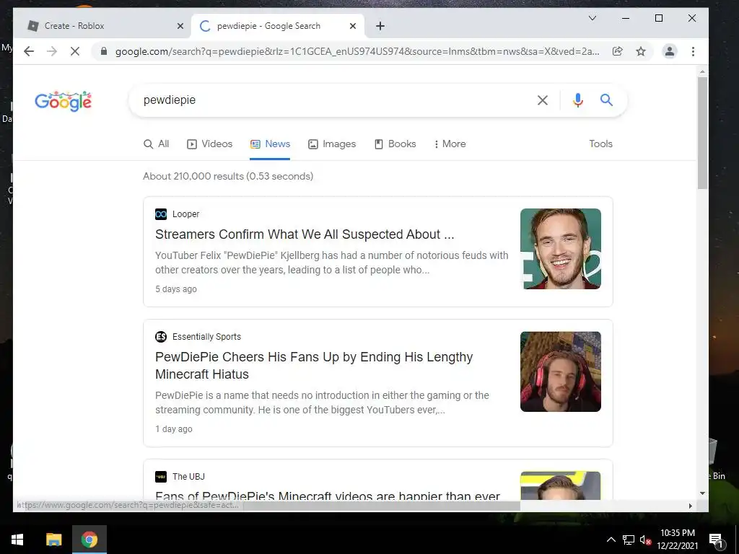Click the address bar URL

point(357,51)
